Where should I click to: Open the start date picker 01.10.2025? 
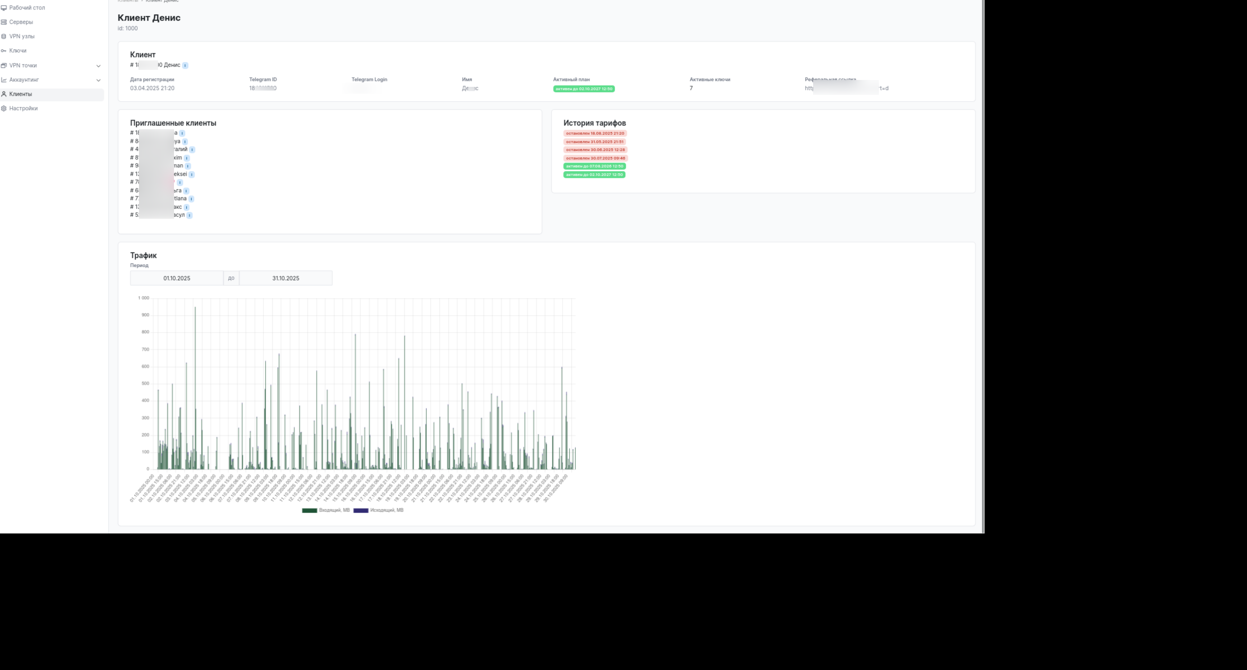(177, 278)
